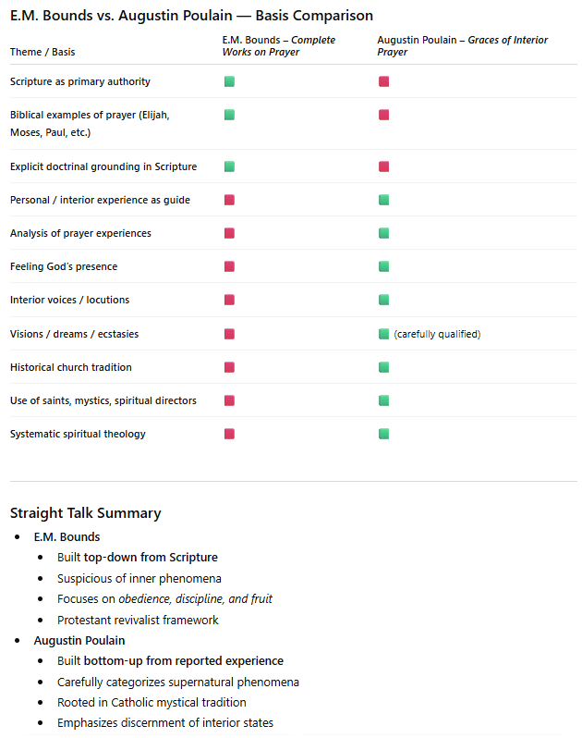
Task: Click Bounds' red square for Historical church tradition
Action: 229,367
